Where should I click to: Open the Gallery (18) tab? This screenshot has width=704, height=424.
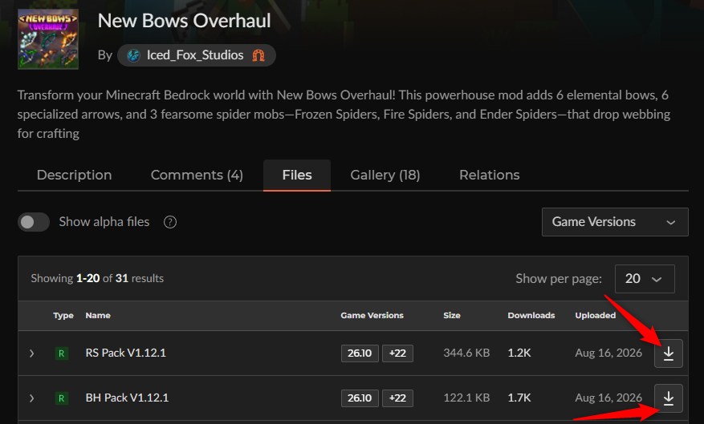coord(385,176)
